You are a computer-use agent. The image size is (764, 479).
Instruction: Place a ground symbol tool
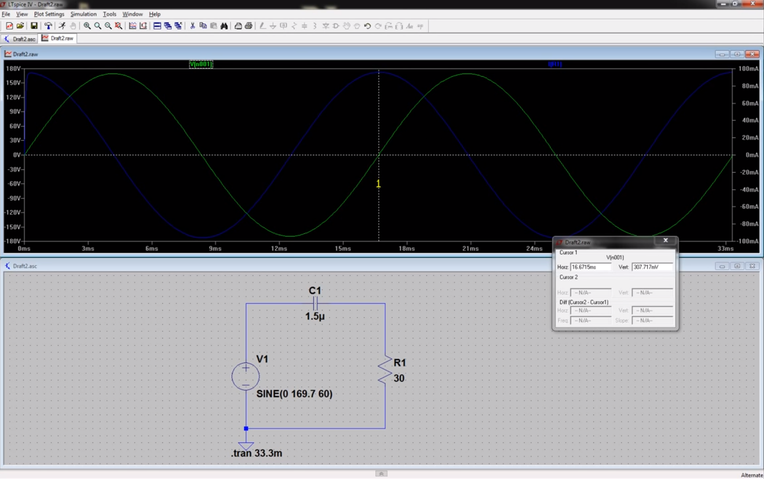pos(272,26)
